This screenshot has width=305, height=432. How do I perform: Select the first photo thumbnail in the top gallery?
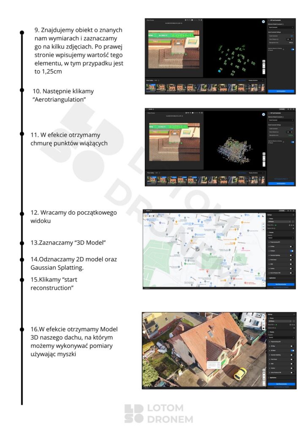(151, 88)
